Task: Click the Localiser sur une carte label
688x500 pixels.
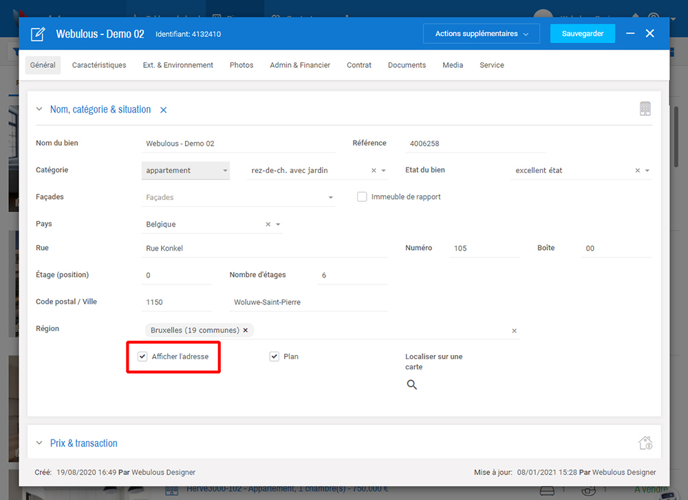Action: coord(434,362)
